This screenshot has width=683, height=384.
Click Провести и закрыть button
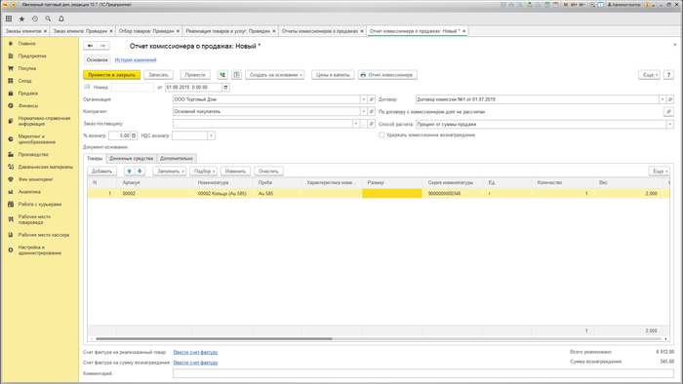[x=111, y=75]
